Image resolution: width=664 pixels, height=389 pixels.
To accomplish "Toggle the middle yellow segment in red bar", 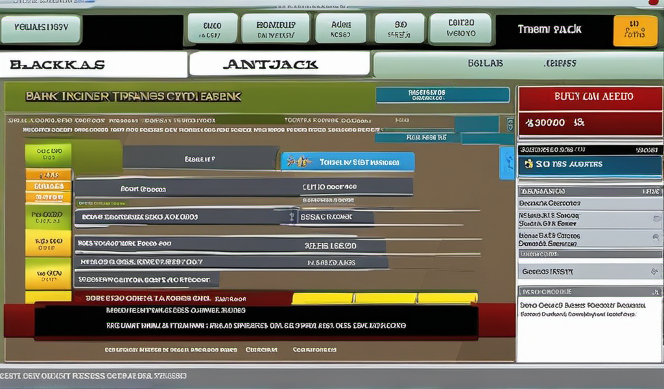I will (385, 298).
